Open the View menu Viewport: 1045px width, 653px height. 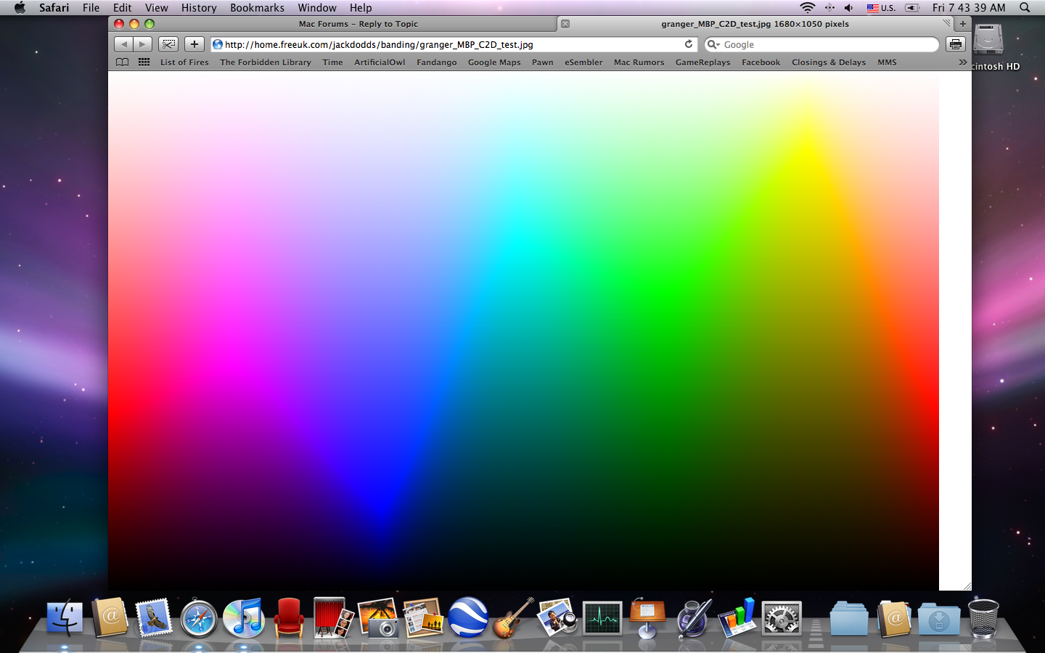(x=156, y=8)
